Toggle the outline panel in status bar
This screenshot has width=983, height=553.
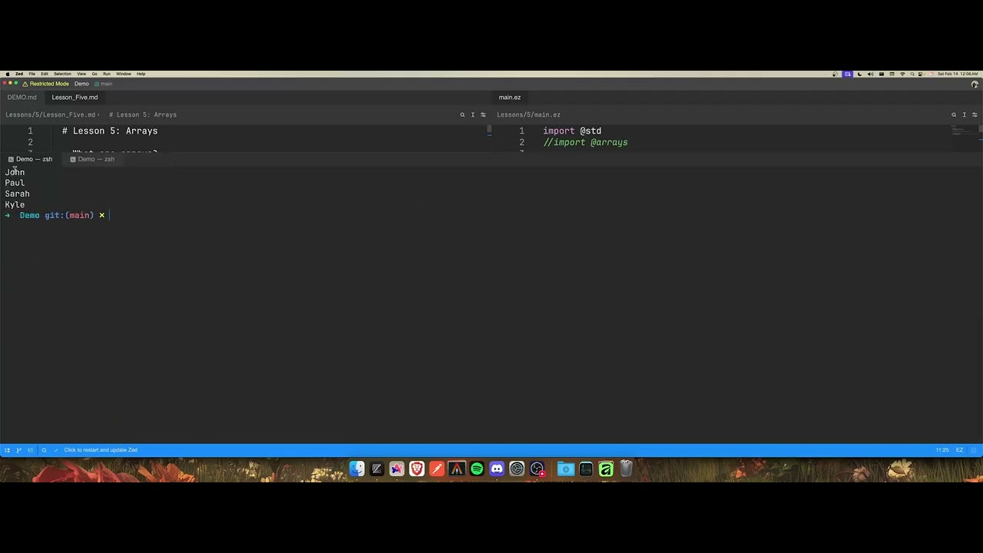(x=31, y=450)
